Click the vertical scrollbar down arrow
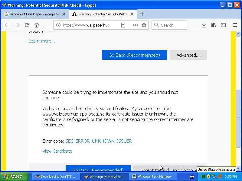The image size is (242, 181). click(238, 168)
